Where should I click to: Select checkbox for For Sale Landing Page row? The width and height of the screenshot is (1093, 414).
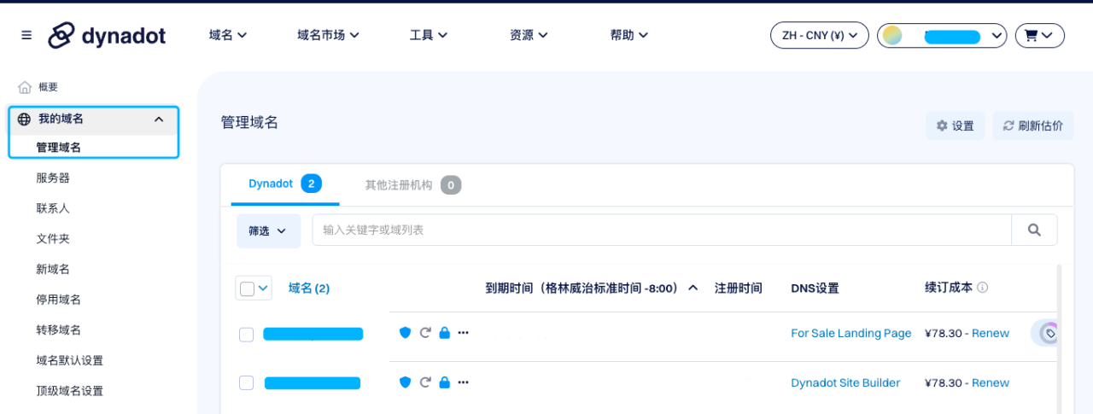coord(246,335)
